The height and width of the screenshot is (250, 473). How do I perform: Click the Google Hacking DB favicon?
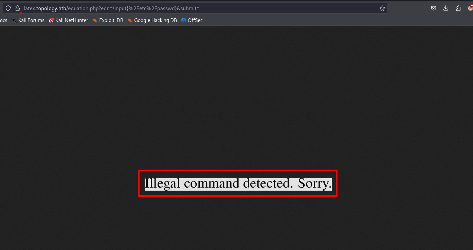pos(130,20)
